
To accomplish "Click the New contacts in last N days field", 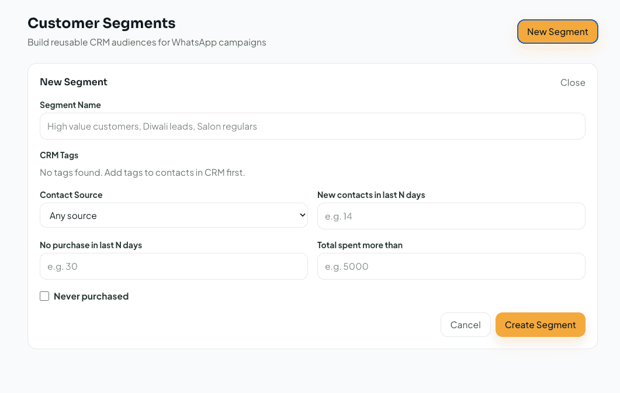I will click(451, 216).
